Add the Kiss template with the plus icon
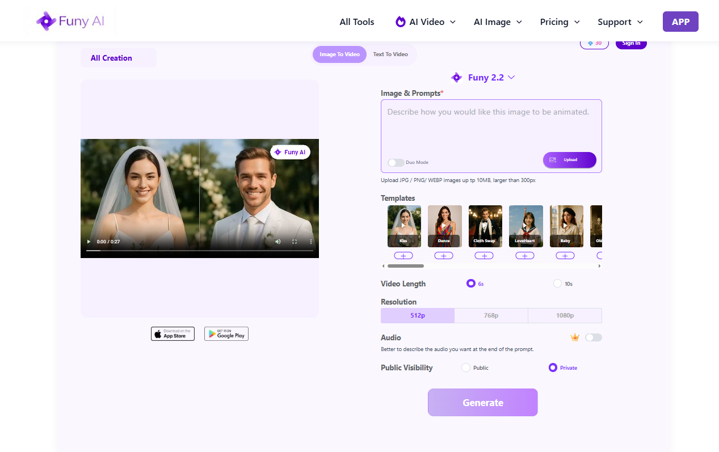 [403, 255]
